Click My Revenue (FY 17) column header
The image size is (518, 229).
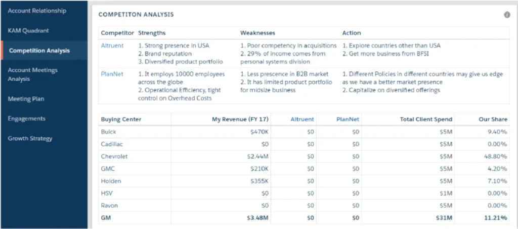tap(240, 119)
